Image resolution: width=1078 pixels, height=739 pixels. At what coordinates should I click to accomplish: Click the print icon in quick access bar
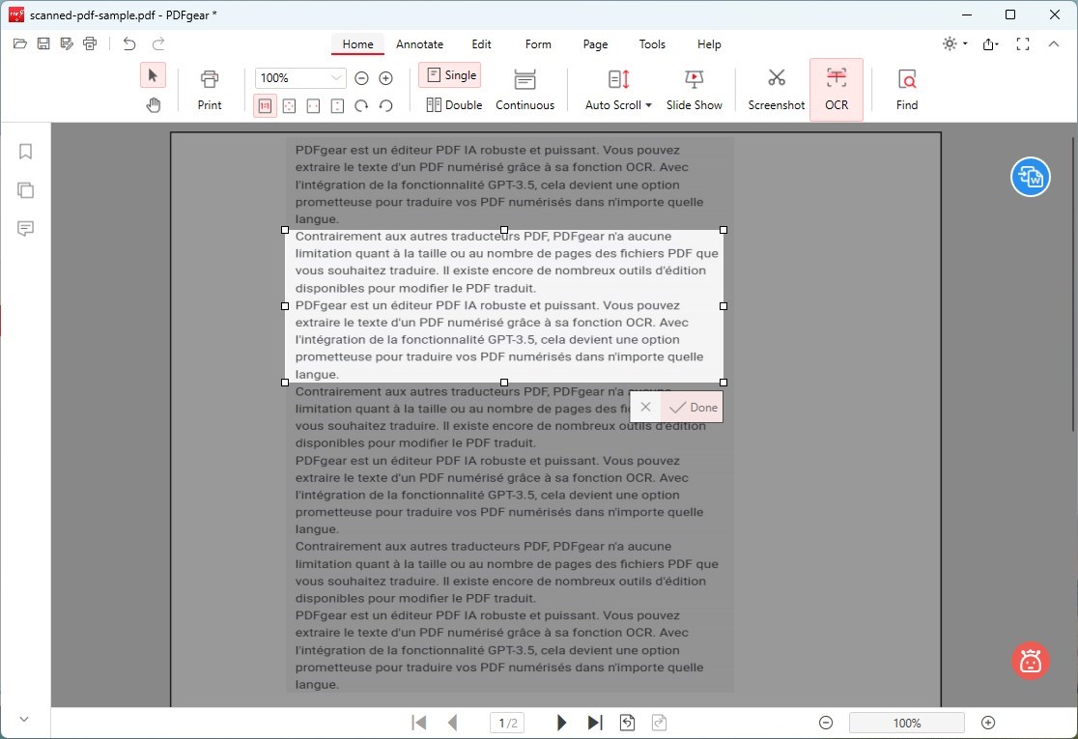pos(90,44)
